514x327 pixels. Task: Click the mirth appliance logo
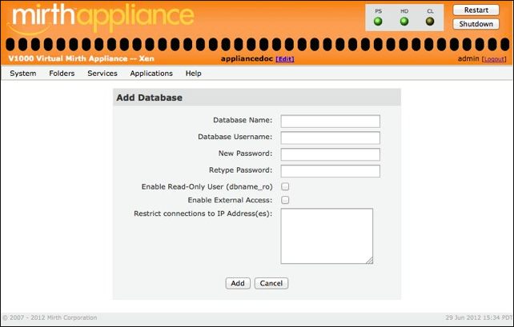101,18
